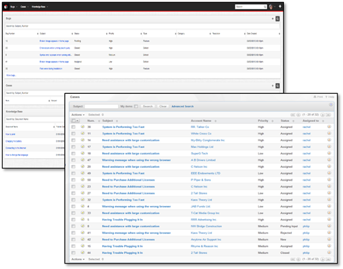Click the edit pencil icon for case 47
The height and width of the screenshot is (269, 343).
82,159
